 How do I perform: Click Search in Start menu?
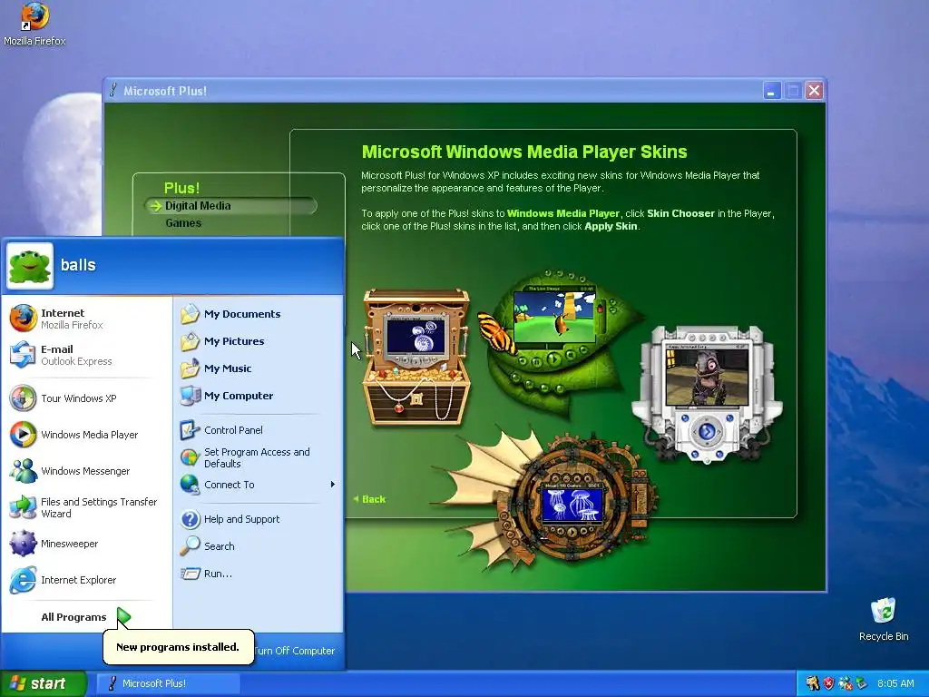[258, 546]
